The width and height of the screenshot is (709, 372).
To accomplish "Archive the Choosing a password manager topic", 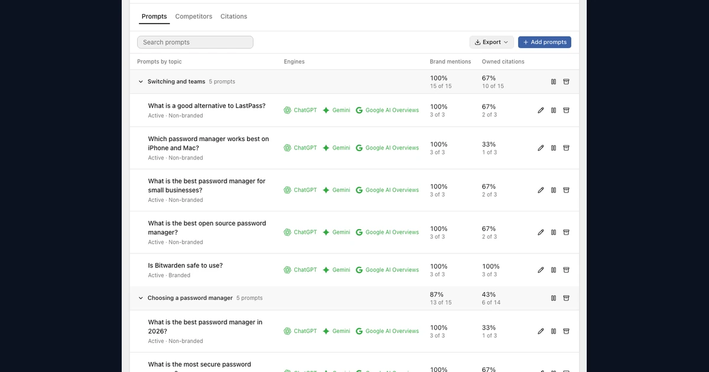I will [566, 298].
